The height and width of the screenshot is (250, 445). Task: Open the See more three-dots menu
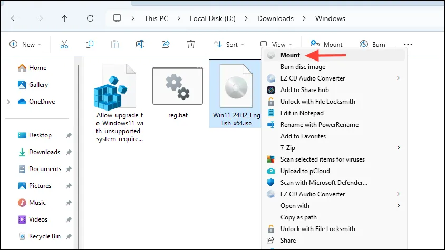[x=408, y=45]
